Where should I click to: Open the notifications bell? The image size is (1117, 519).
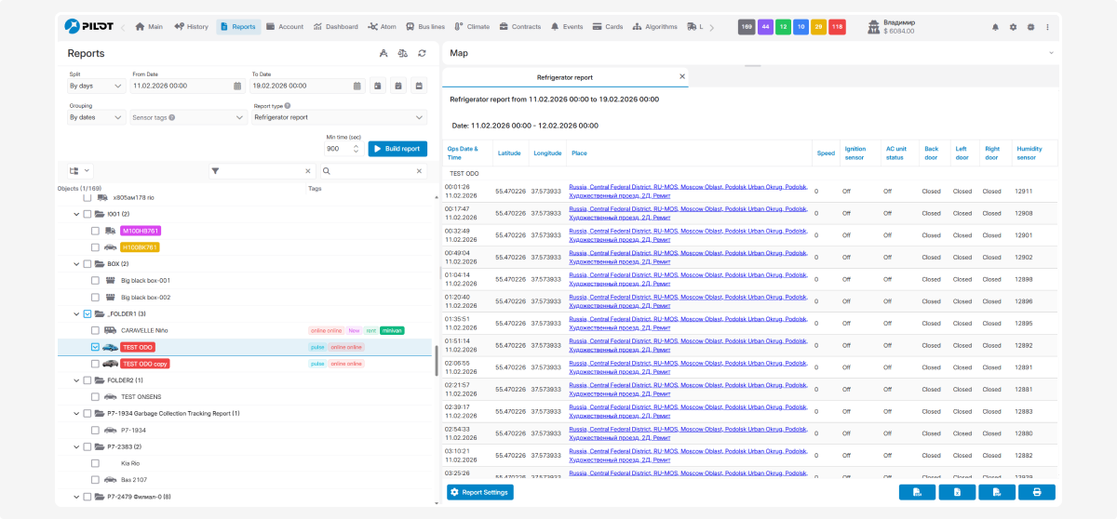point(995,27)
